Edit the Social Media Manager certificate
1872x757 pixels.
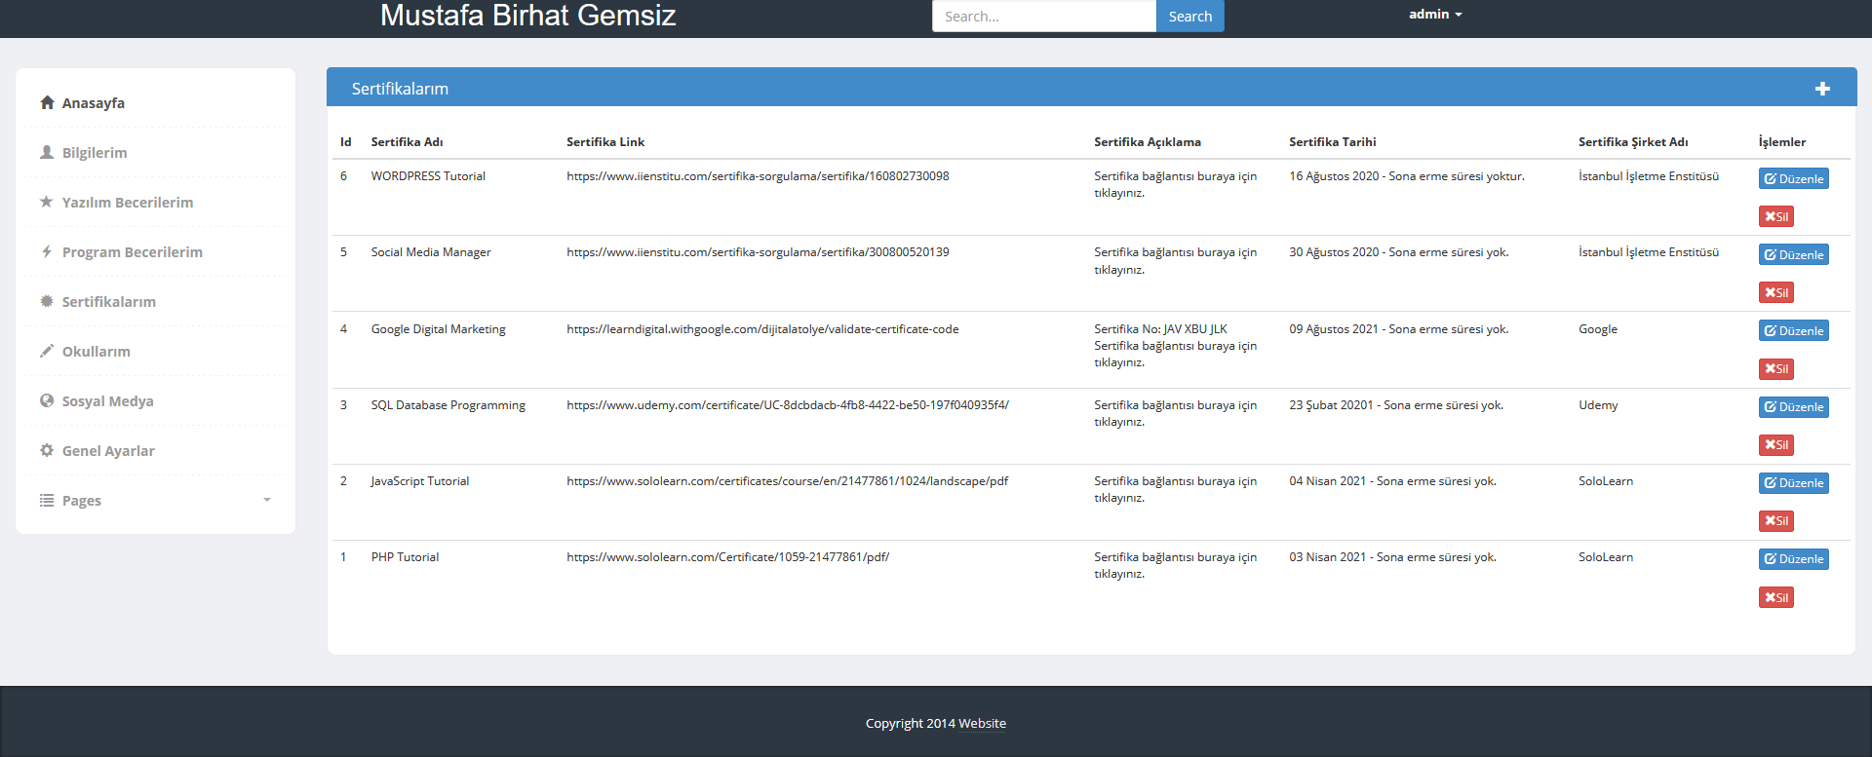[x=1793, y=254]
